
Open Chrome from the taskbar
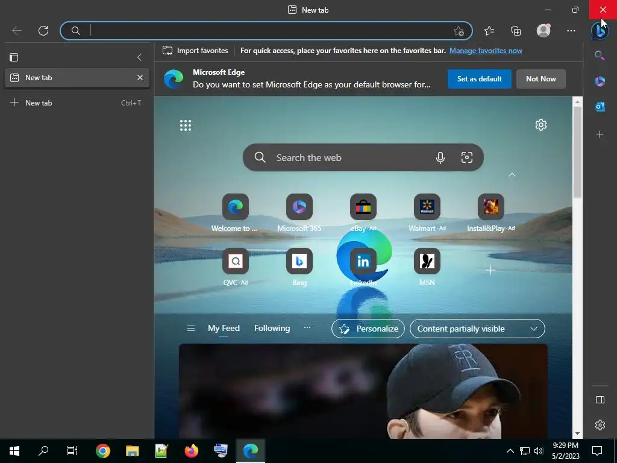tap(102, 451)
